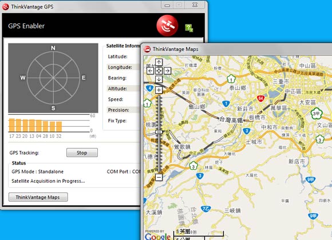Click the compass satellite view panel

pos(53,78)
